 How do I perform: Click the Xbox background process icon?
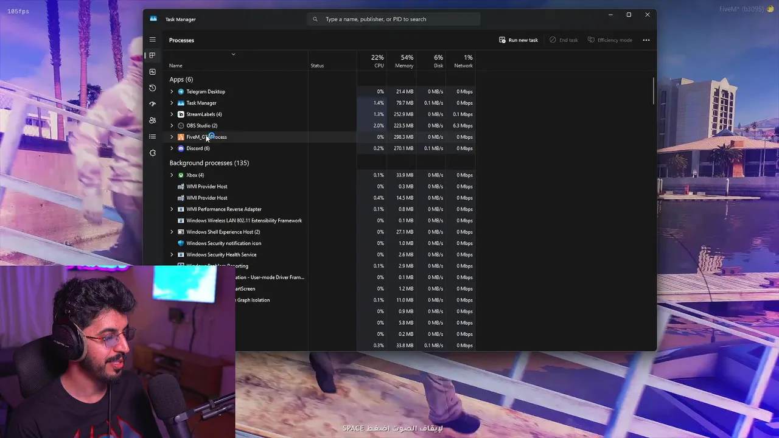(181, 175)
